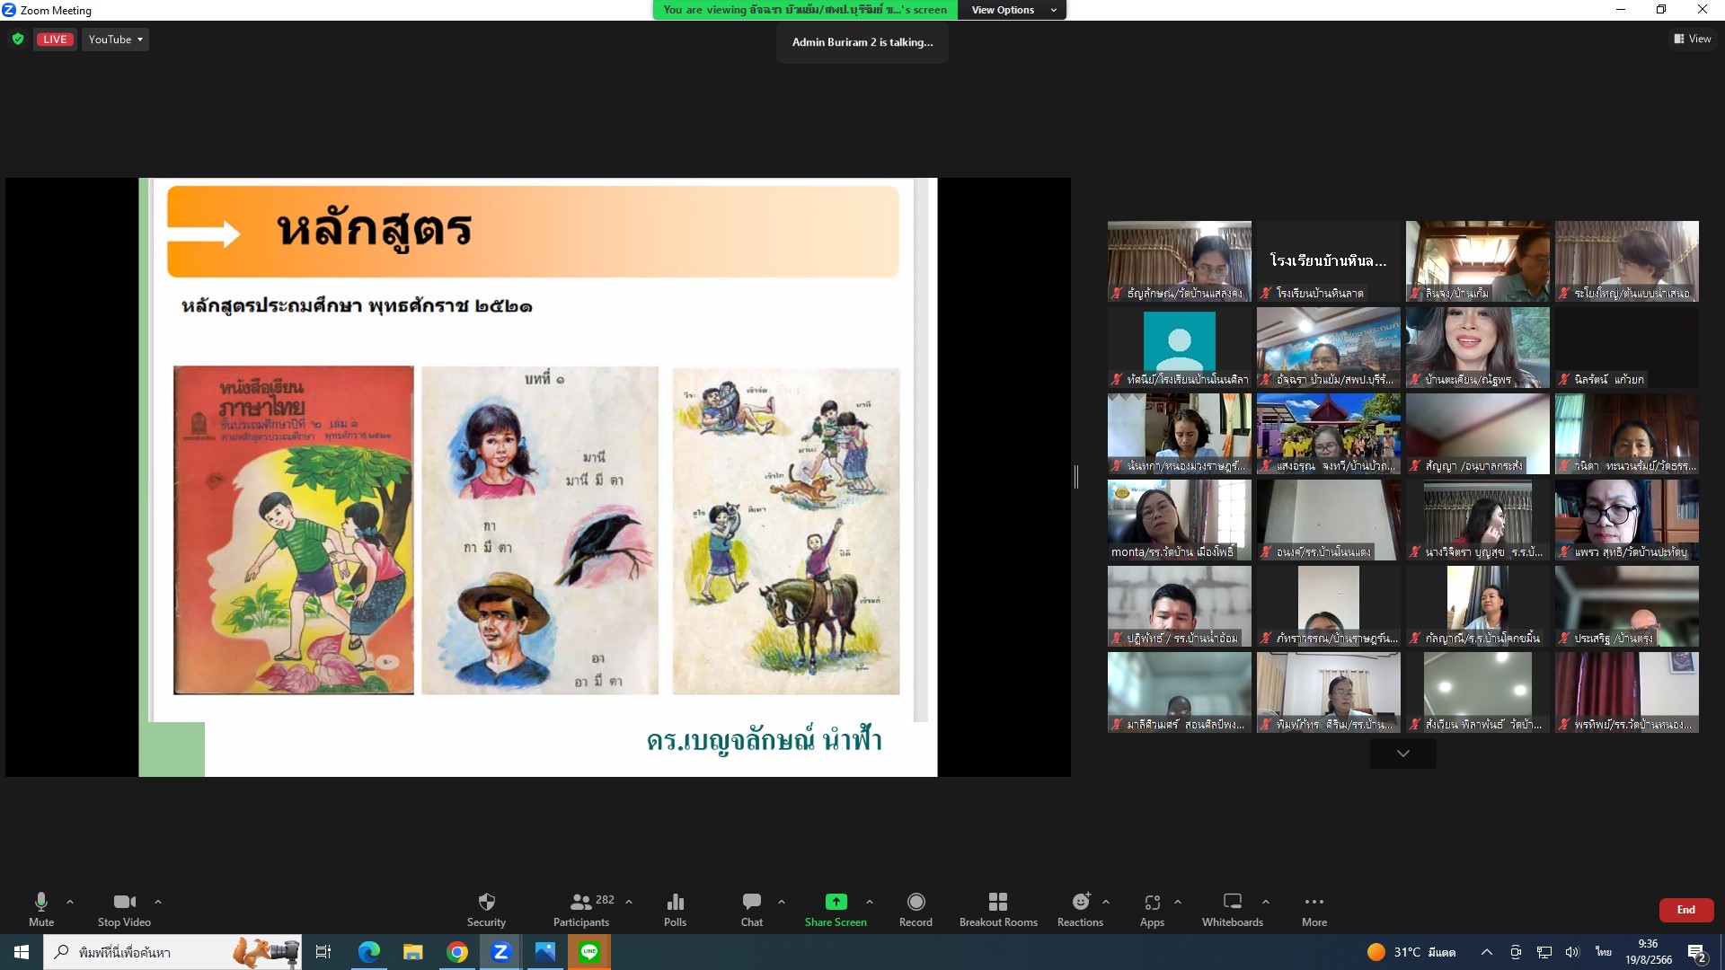Viewport: 1725px width, 970px height.
Task: Expand Whiteboards options caret
Action: 1266,901
